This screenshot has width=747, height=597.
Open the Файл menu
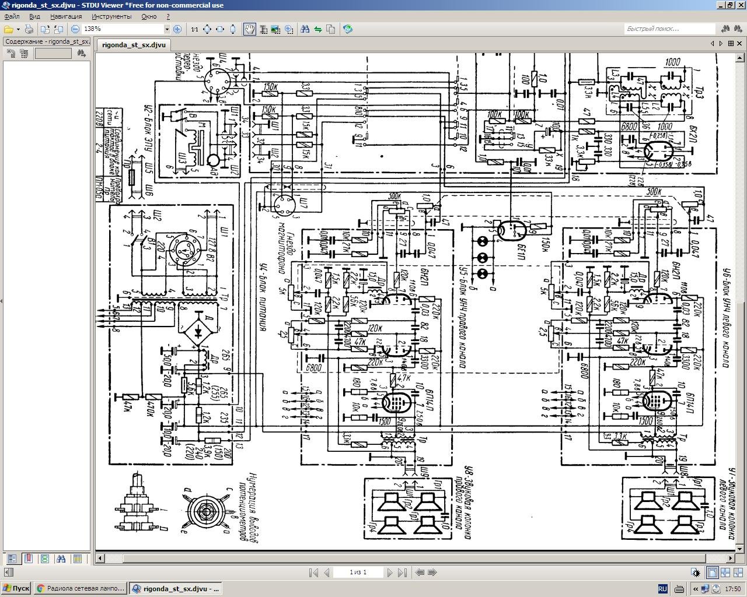pyautogui.click(x=12, y=16)
